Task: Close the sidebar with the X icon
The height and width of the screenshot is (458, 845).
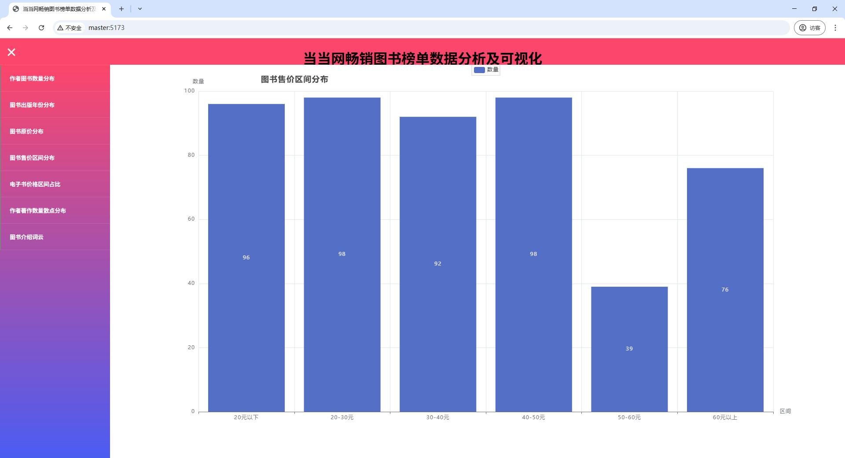Action: click(x=11, y=52)
